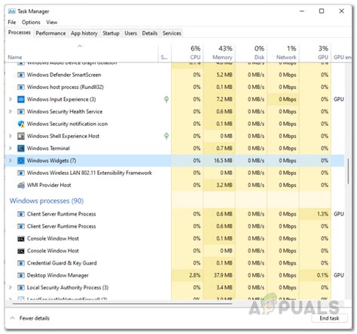Switch to the Performance tab
Image resolution: width=357 pixels, height=334 pixels.
(x=50, y=33)
